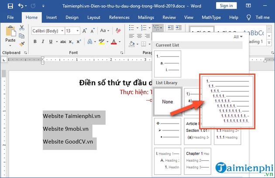Center the paragraph text

click(x=140, y=36)
